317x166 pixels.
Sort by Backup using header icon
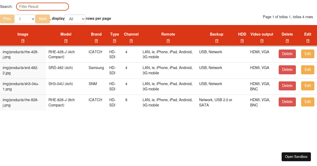(217, 41)
